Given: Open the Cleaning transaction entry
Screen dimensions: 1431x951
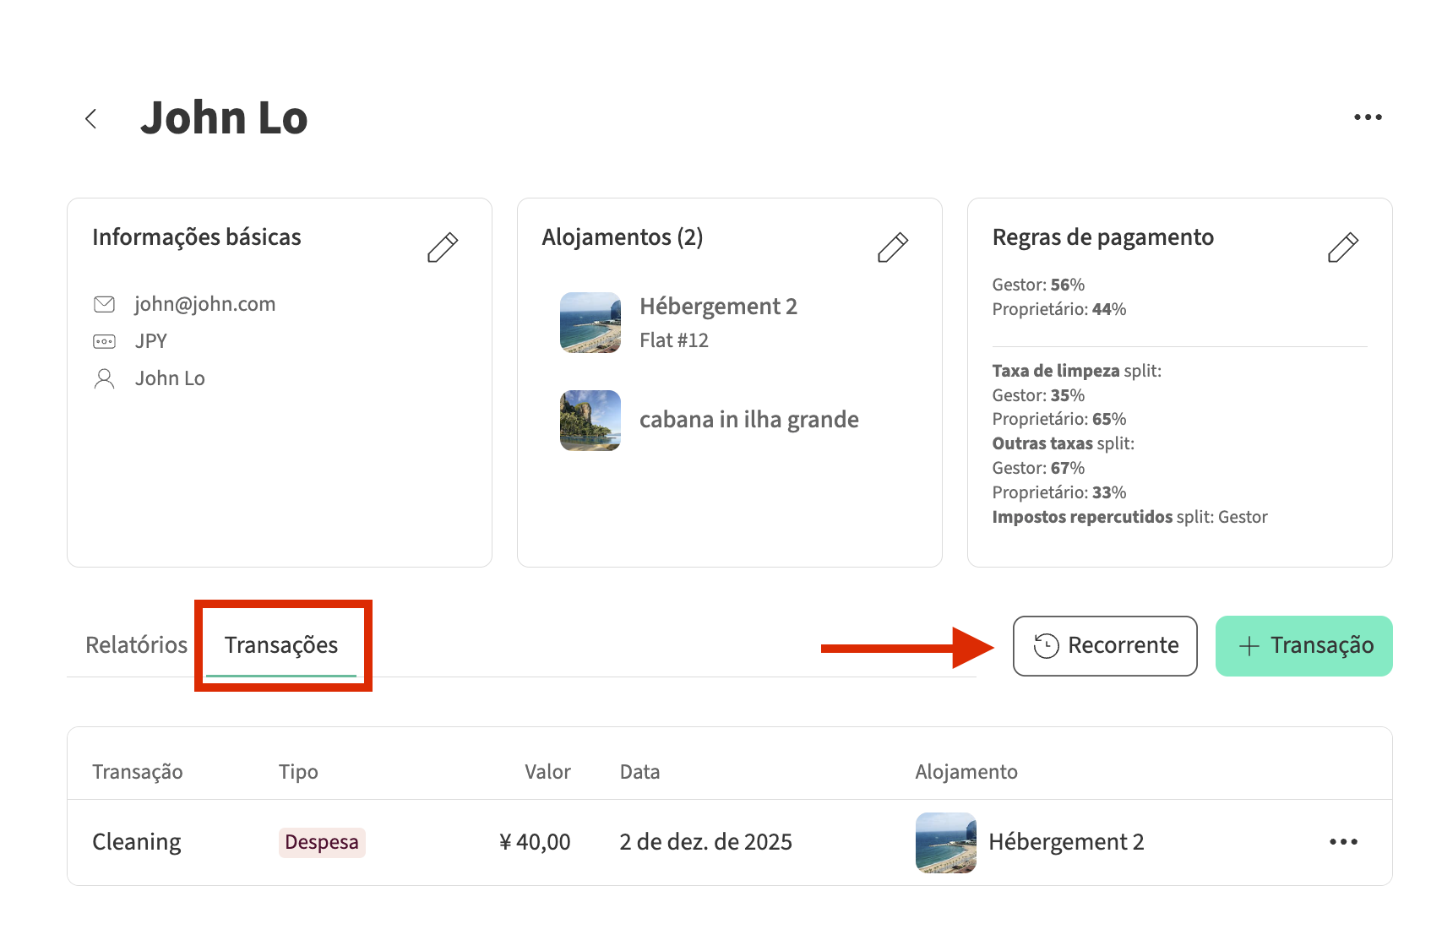Looking at the screenshot, I should [x=137, y=842].
